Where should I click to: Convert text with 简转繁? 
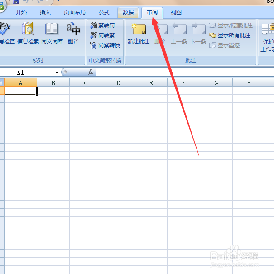(102, 35)
